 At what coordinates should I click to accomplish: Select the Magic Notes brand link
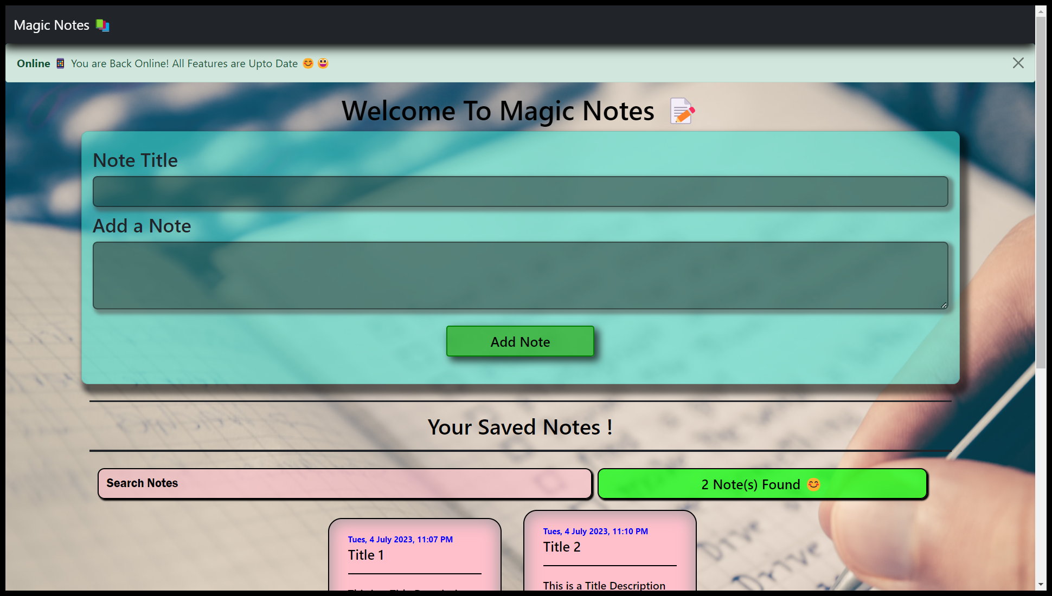[x=52, y=25]
